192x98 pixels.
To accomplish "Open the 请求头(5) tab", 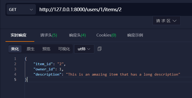I will point(49,35).
